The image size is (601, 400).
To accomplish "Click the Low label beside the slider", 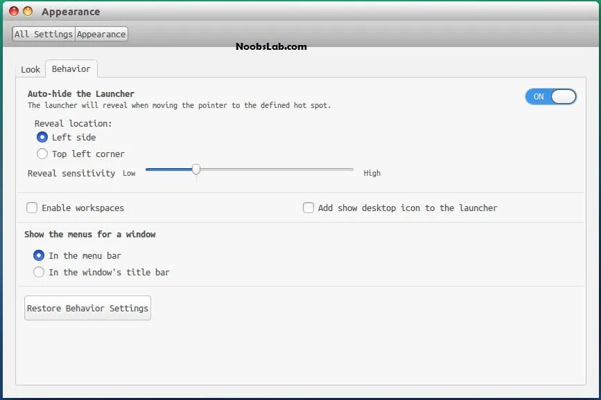I will click(129, 173).
